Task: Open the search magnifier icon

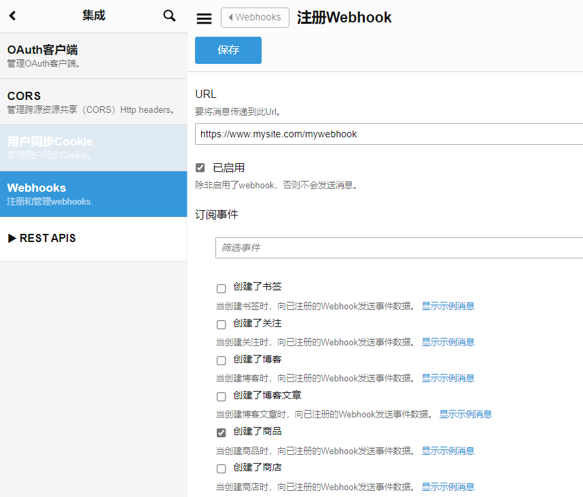Action: click(x=169, y=16)
